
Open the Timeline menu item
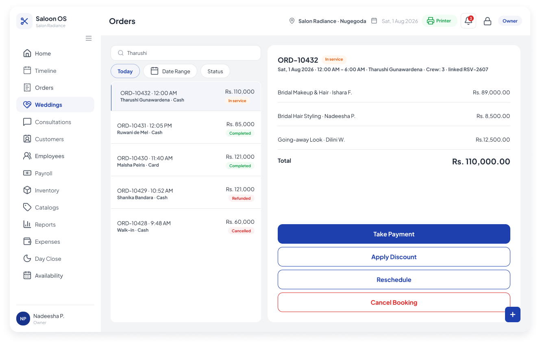point(55,70)
